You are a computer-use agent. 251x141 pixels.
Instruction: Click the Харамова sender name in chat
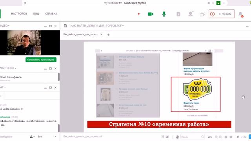tap(5, 117)
